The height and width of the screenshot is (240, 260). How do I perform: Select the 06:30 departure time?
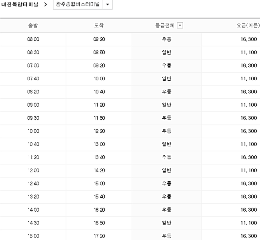[x=33, y=52]
